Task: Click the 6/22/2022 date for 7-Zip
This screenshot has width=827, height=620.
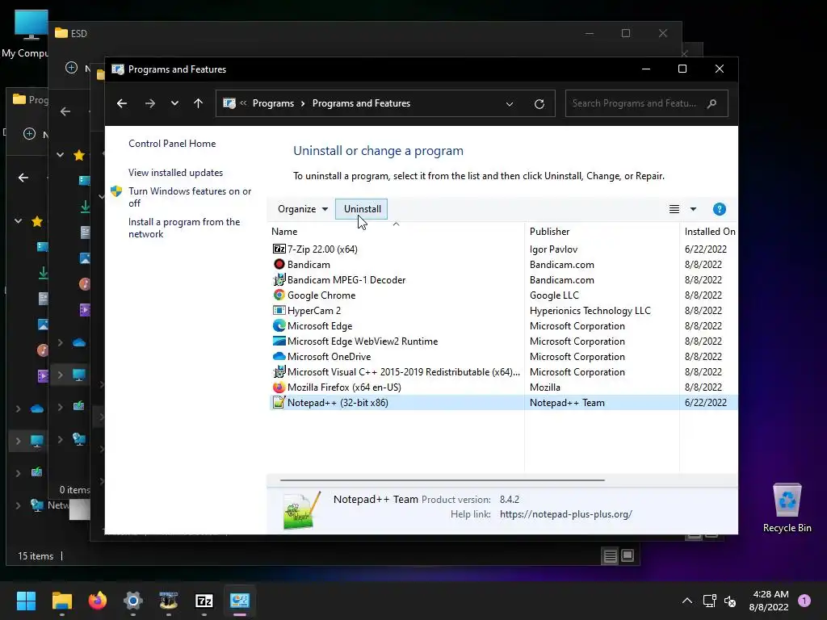Action: pos(706,249)
